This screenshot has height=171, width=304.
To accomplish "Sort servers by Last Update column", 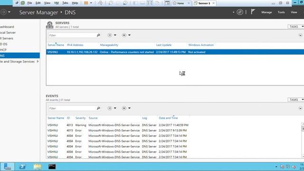I will (x=164, y=45).
